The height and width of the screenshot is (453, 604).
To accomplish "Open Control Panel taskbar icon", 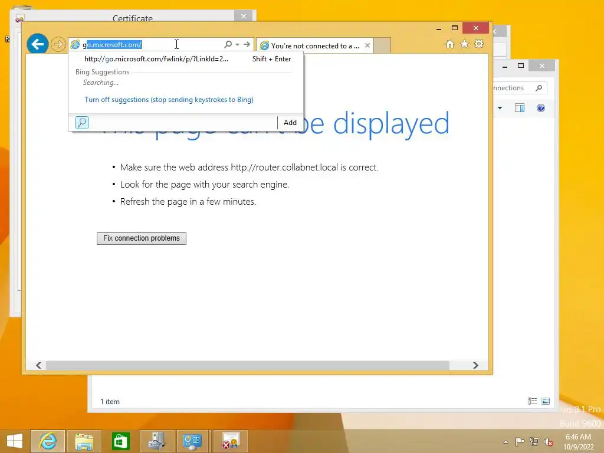I will coord(193,441).
